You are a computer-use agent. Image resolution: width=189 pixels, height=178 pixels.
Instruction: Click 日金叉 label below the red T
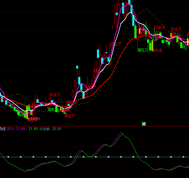(x=115, y=44)
